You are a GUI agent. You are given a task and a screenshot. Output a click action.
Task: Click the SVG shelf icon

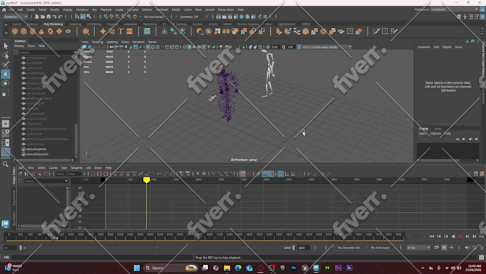pos(129,31)
